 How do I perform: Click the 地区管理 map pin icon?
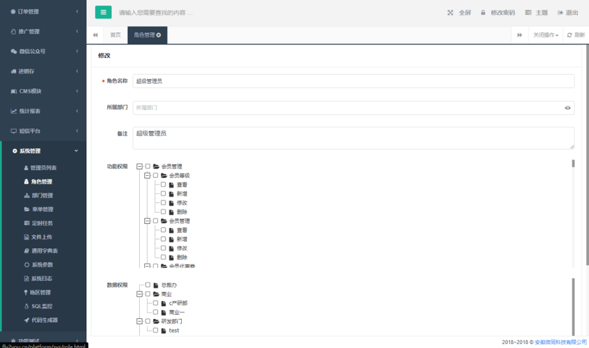[x=26, y=293]
